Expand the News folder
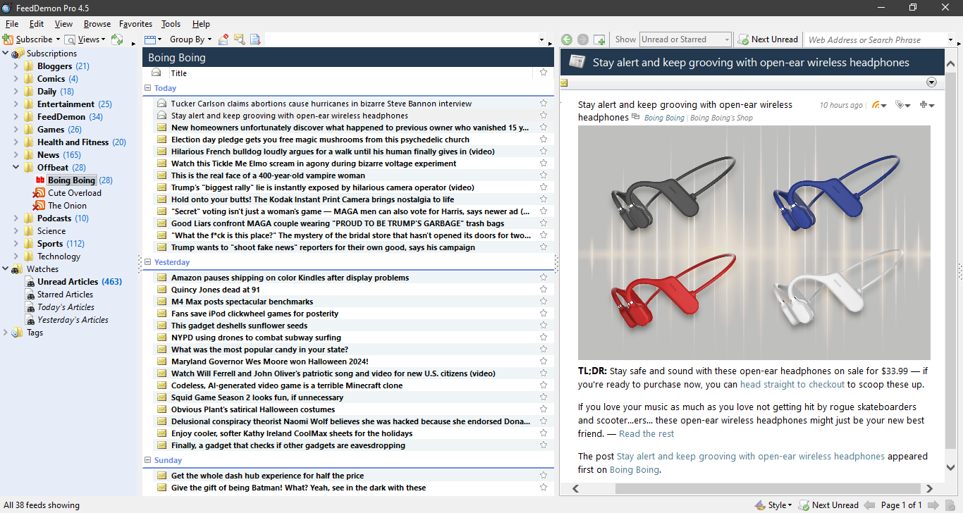 (16, 155)
